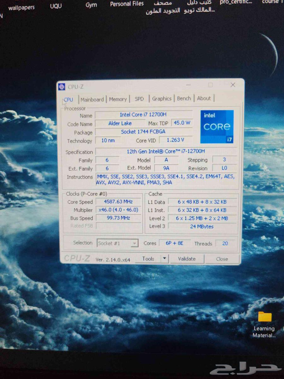This screenshot has width=284, height=379.
Task: Open the Gym folder
Action: click(x=91, y=5)
